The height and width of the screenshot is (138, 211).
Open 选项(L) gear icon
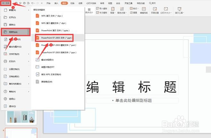[5, 99]
